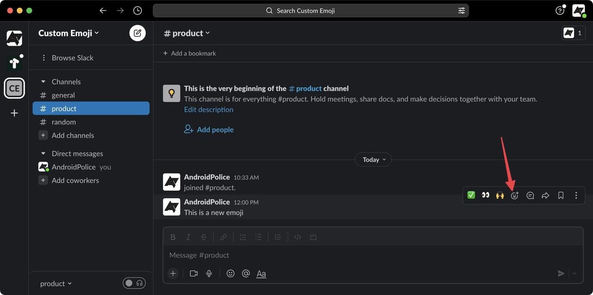The image size is (593, 295).
Task: Open the Today date dropdown
Action: 373,160
